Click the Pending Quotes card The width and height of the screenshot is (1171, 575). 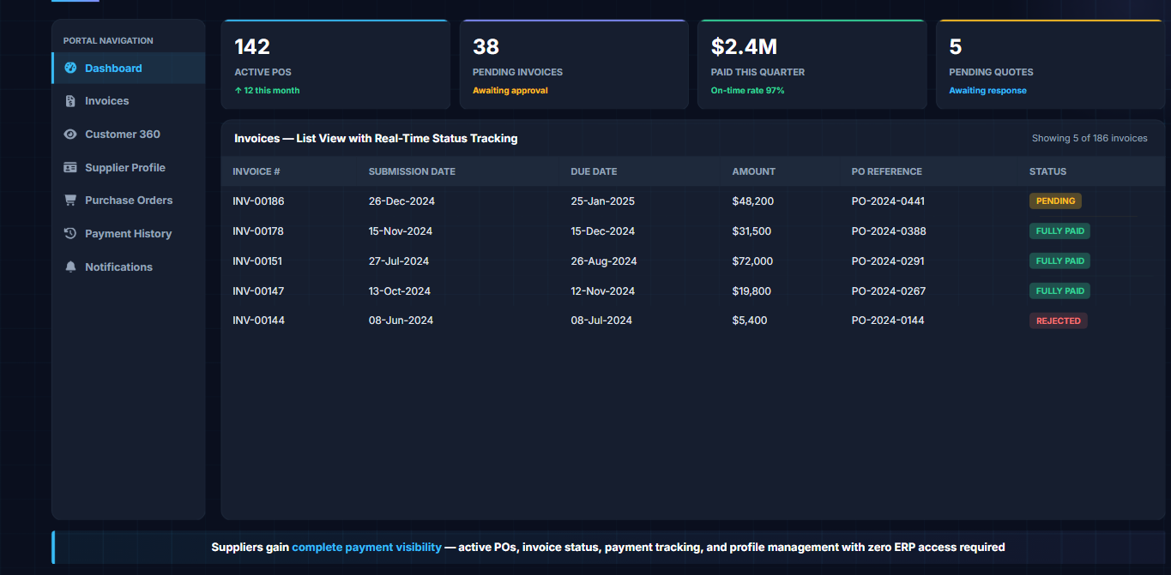1051,64
